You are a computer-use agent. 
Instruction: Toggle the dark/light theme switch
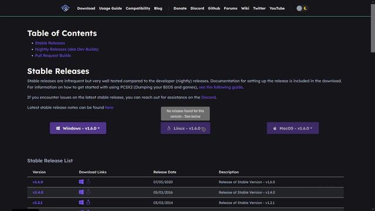tap(302, 8)
